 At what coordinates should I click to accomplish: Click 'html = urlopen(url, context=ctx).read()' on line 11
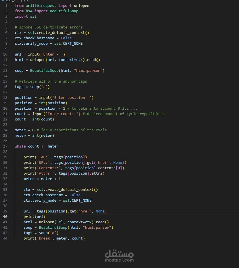click(x=57, y=60)
